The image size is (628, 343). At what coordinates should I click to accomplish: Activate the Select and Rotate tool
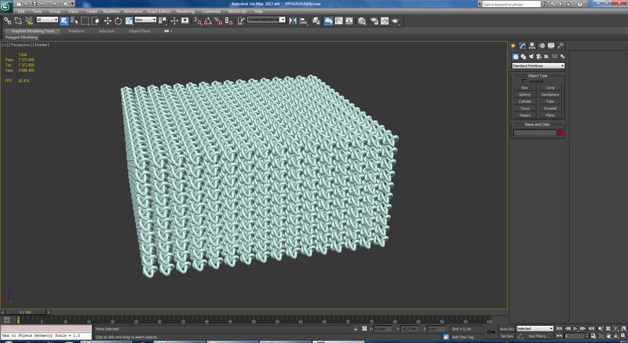click(118, 20)
